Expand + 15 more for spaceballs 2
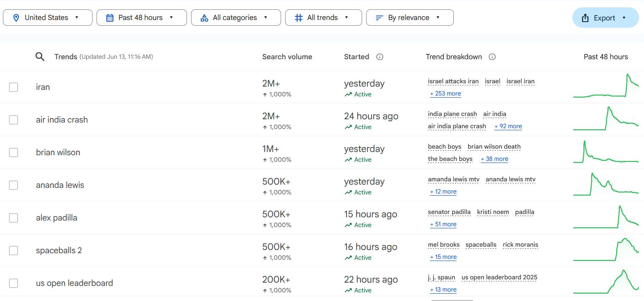Screen dimensions: 644x301 [443, 257]
